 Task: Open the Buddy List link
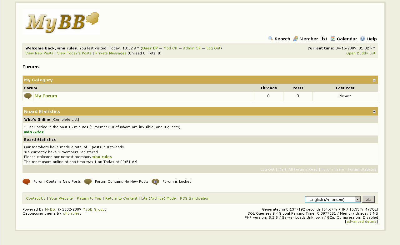click(361, 53)
